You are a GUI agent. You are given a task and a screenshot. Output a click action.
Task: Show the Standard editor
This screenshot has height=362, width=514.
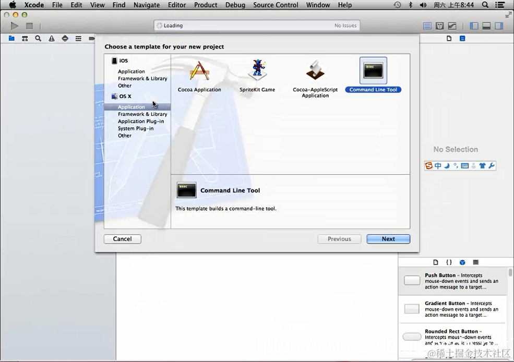[x=427, y=26]
